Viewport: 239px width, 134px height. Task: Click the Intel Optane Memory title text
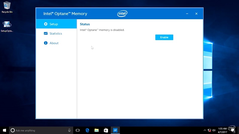65,14
